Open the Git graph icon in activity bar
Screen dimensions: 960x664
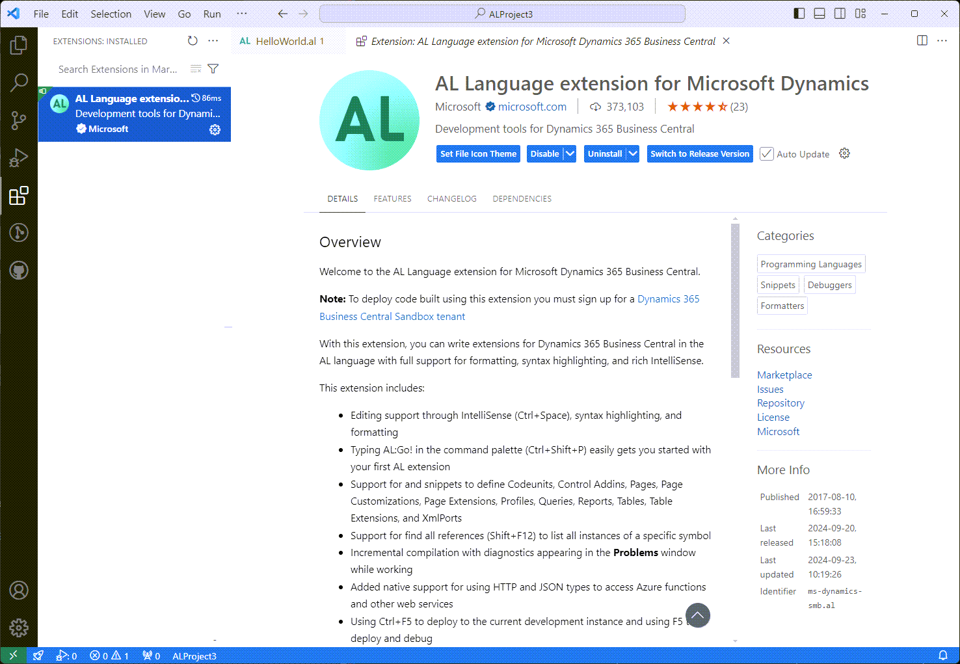(x=19, y=232)
